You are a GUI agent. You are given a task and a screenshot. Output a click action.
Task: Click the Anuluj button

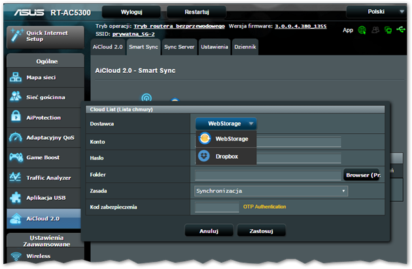209,231
